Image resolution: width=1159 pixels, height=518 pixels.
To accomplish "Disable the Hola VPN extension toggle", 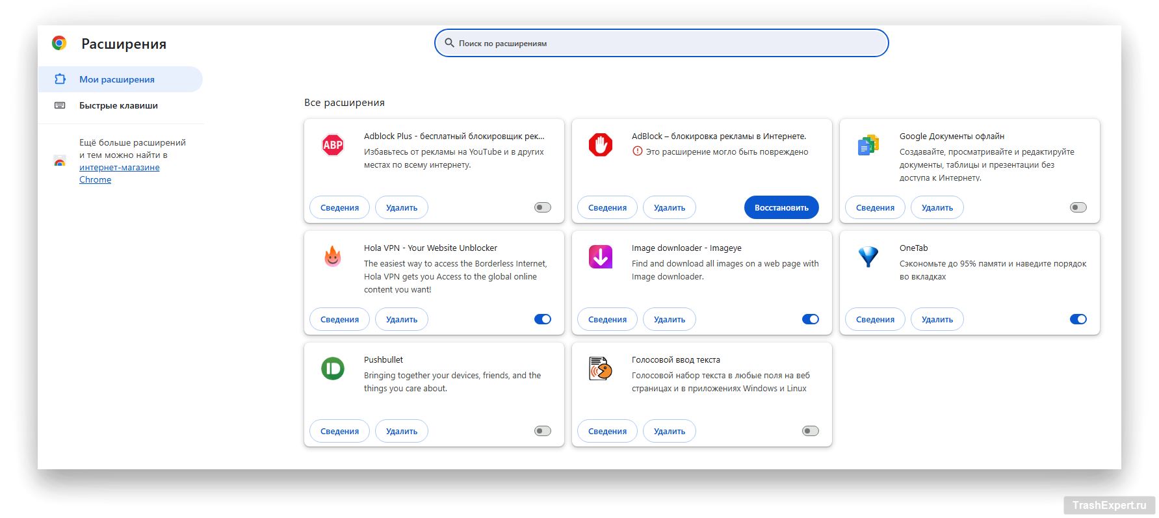I will tap(542, 319).
